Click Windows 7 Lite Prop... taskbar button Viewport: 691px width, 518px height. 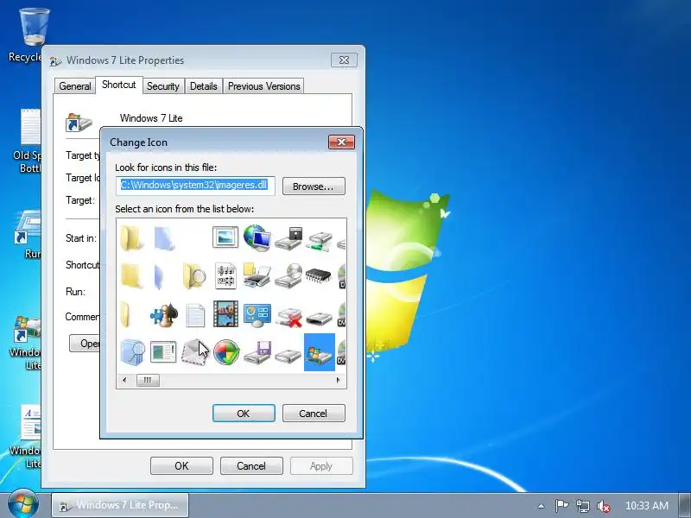[x=120, y=505]
